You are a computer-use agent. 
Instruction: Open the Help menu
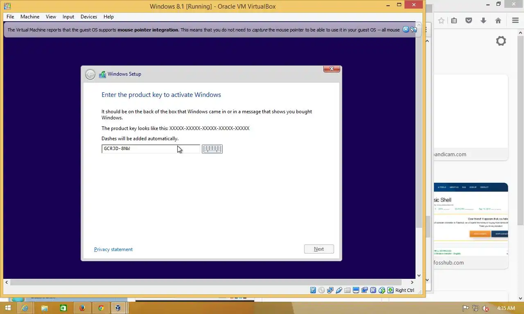pos(108,17)
